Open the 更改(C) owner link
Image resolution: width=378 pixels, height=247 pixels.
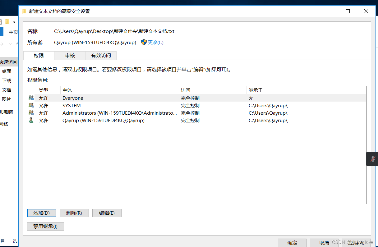click(156, 43)
